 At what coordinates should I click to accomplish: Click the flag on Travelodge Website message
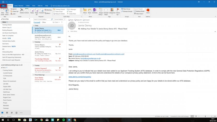[60, 59]
